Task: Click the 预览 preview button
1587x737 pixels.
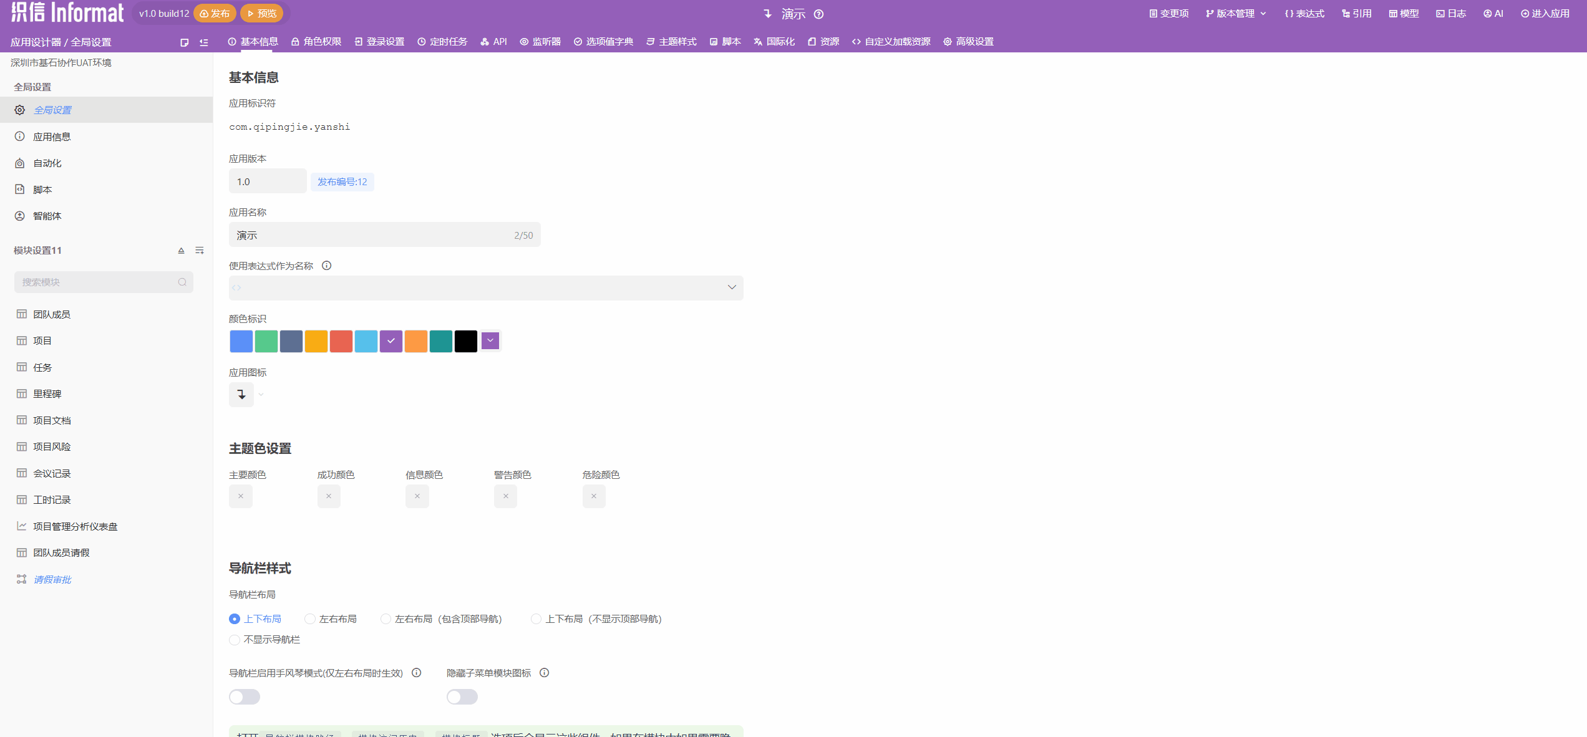Action: tap(262, 14)
